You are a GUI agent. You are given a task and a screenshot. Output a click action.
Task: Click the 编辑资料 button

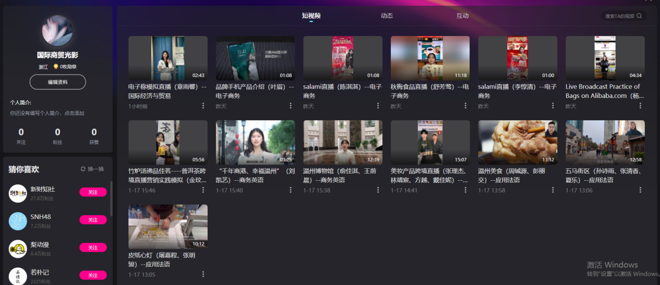(57, 82)
